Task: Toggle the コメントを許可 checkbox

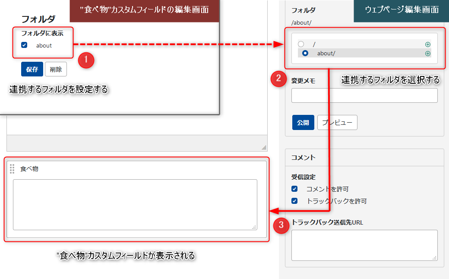Action: [294, 189]
